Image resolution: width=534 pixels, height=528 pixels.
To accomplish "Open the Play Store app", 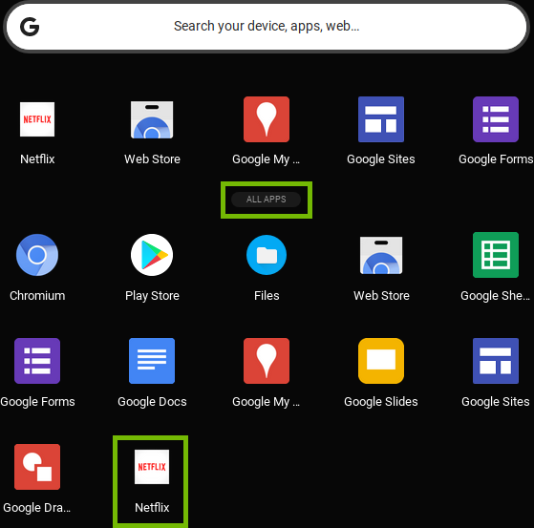I will [x=152, y=255].
